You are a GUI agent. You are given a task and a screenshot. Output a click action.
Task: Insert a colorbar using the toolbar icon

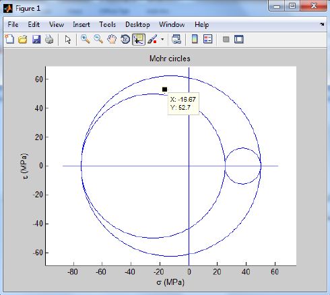click(x=195, y=40)
